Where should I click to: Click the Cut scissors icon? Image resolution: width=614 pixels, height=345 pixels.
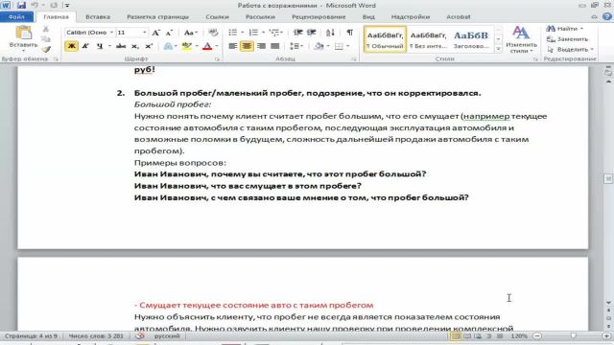pyautogui.click(x=46, y=29)
